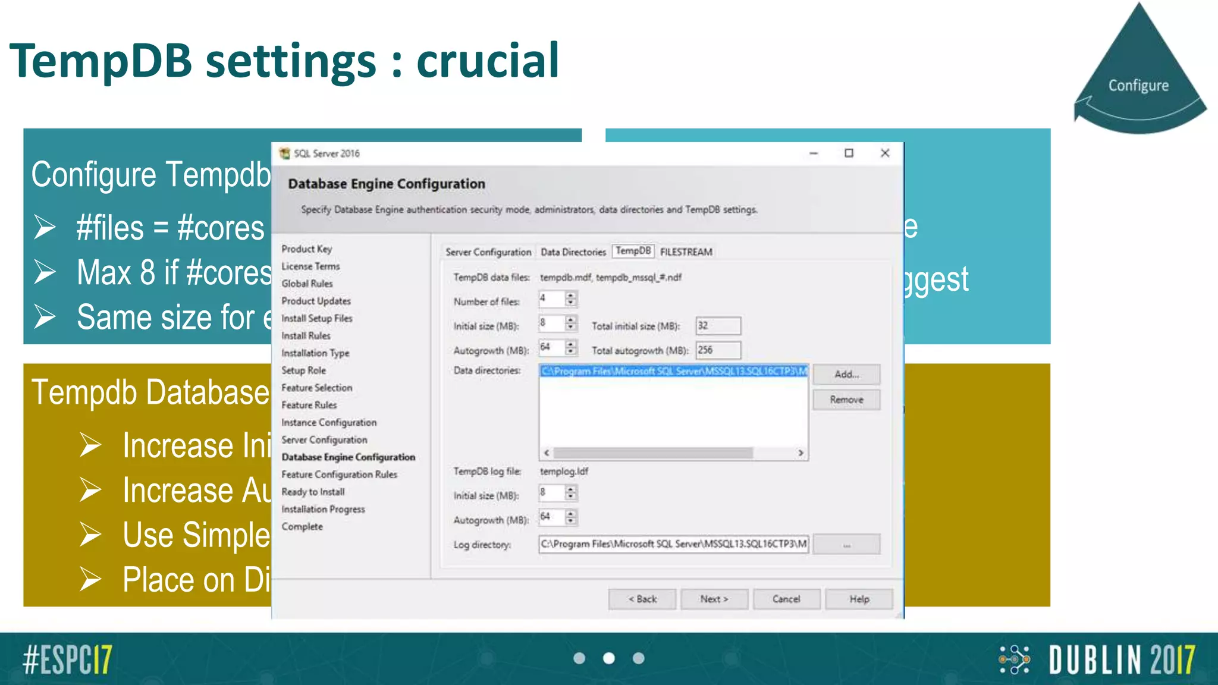This screenshot has height=685, width=1218.
Task: Open the Number of files stepper arrows
Action: click(571, 298)
